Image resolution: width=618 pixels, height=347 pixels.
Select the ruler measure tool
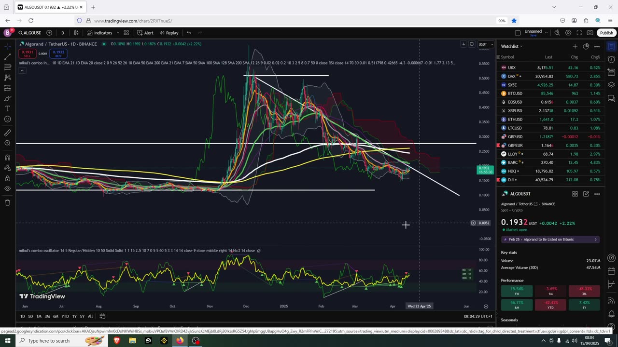tap(7, 133)
